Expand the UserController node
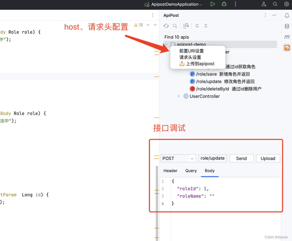Viewport: 292px width, 241px height. [x=179, y=96]
